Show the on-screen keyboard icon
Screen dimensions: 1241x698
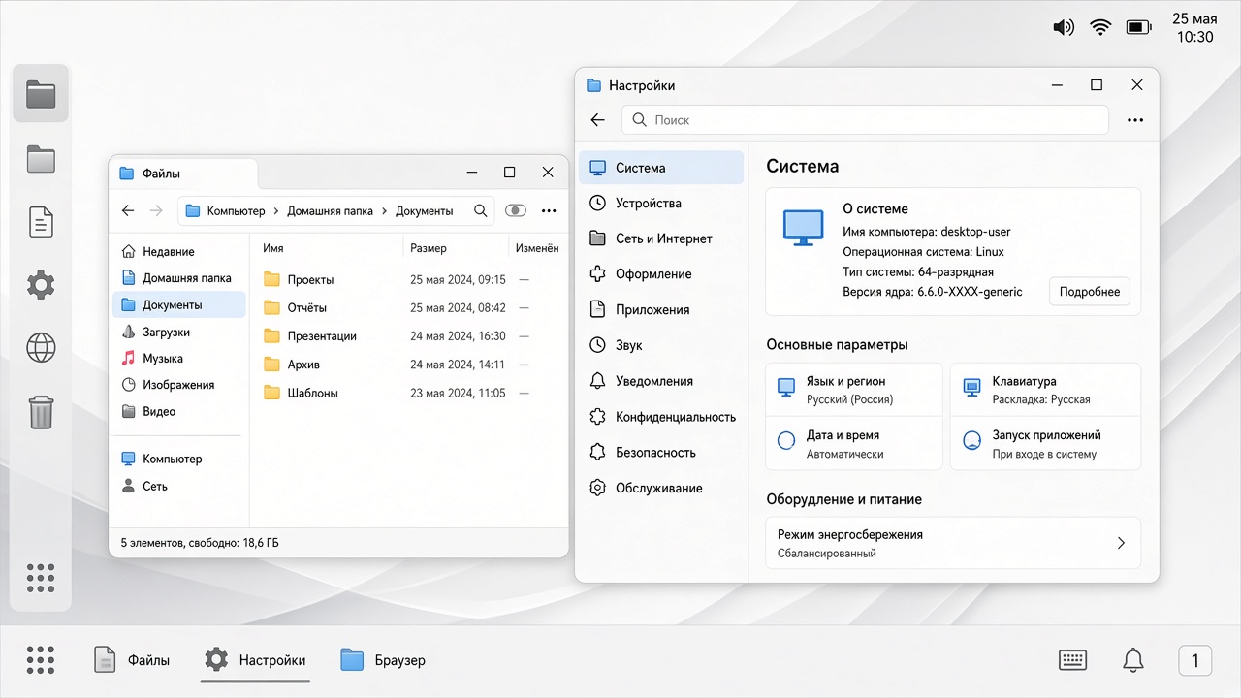1072,660
